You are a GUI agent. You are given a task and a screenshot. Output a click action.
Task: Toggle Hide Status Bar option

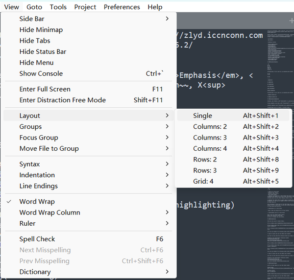43,51
